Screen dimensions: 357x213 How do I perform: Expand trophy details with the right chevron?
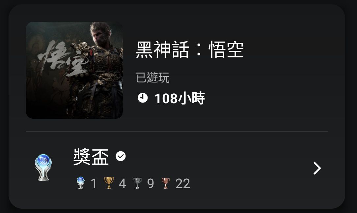point(317,168)
